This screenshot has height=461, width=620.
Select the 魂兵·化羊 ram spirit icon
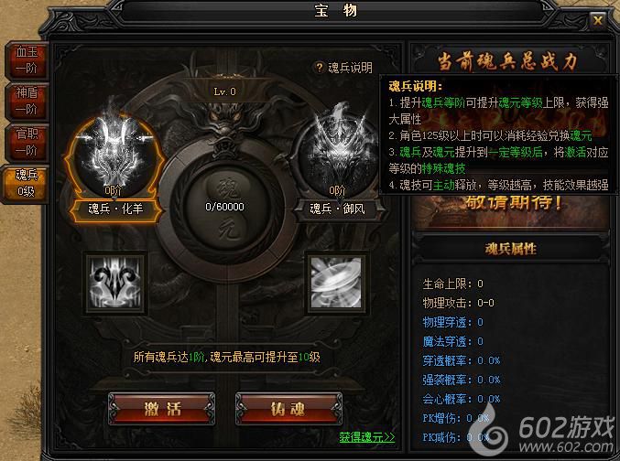(x=114, y=156)
